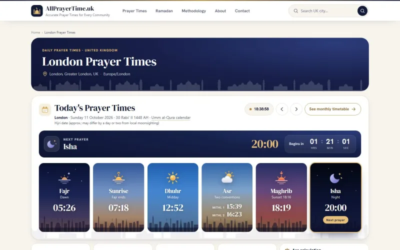Click the Isha name in Next Prayer banner
Viewport: 400px width, 250px height.
[70, 146]
